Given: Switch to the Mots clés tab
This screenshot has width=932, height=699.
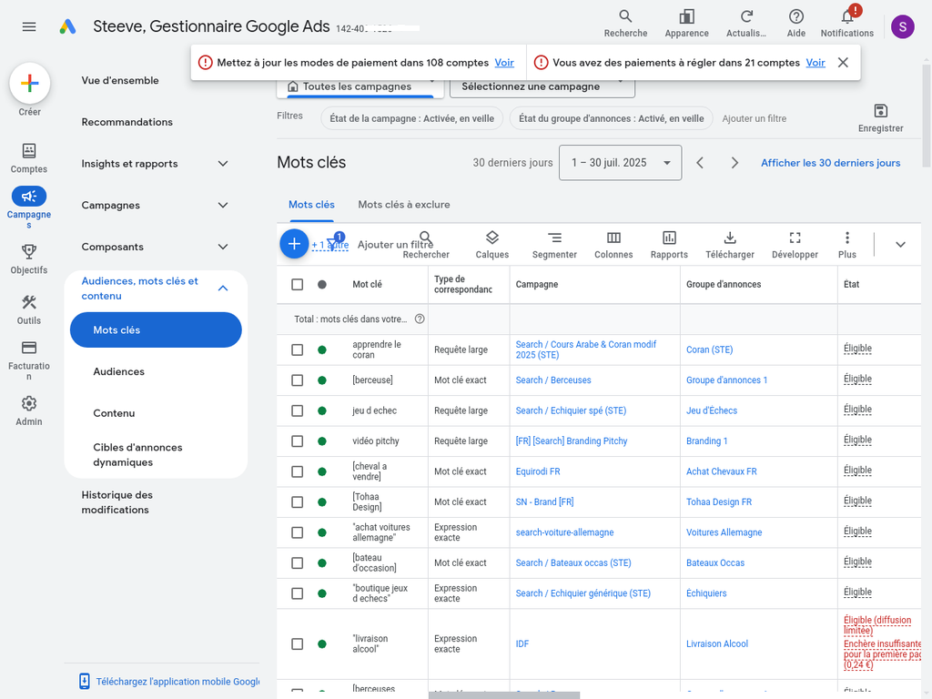Looking at the screenshot, I should tap(311, 205).
